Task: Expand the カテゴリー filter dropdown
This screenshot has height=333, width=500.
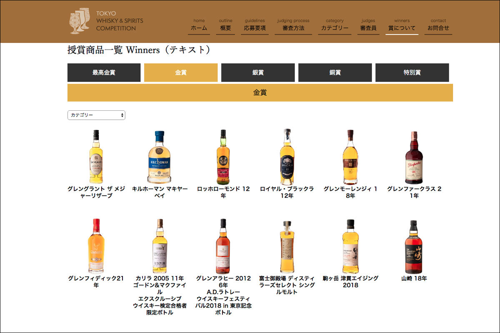Action: tap(96, 115)
